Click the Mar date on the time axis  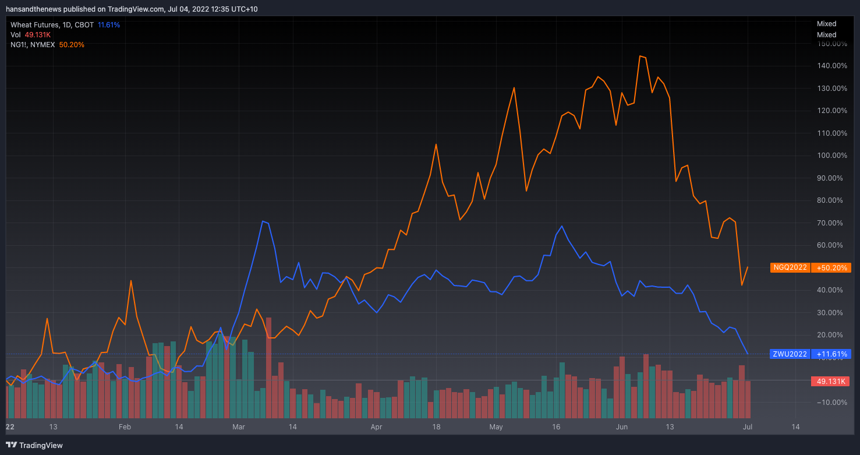coord(239,427)
